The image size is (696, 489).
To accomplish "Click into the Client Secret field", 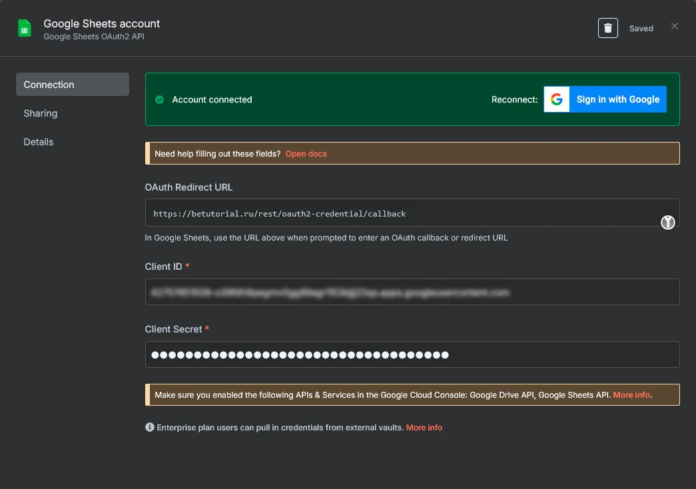I will 412,354.
